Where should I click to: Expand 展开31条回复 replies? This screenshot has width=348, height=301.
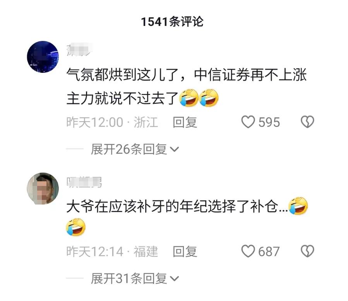(134, 279)
